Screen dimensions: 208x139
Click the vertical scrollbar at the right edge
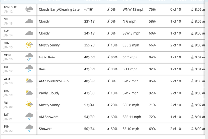click(207, 69)
